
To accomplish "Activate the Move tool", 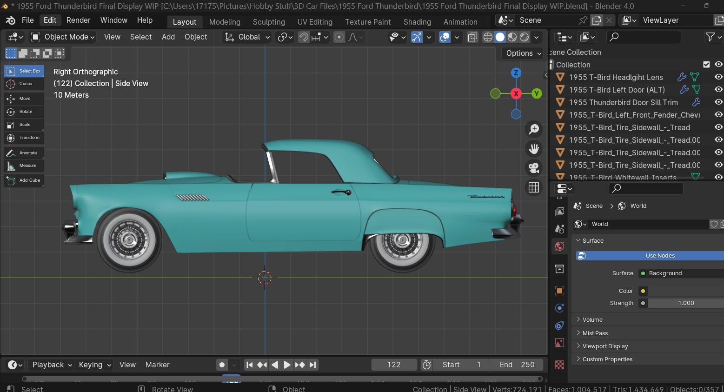I will 24,99.
